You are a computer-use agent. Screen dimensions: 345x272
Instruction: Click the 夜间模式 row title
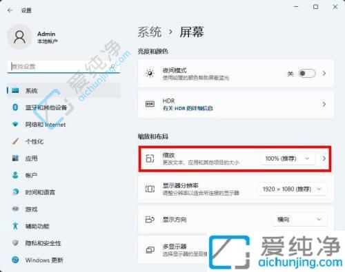(175, 70)
